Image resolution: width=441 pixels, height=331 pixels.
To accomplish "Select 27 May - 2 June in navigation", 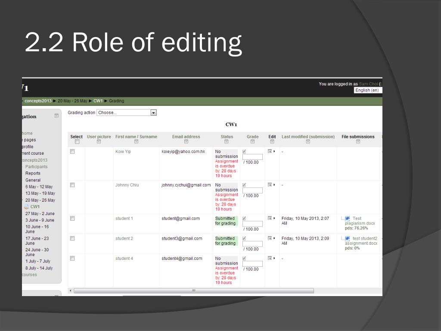I will point(40,214).
